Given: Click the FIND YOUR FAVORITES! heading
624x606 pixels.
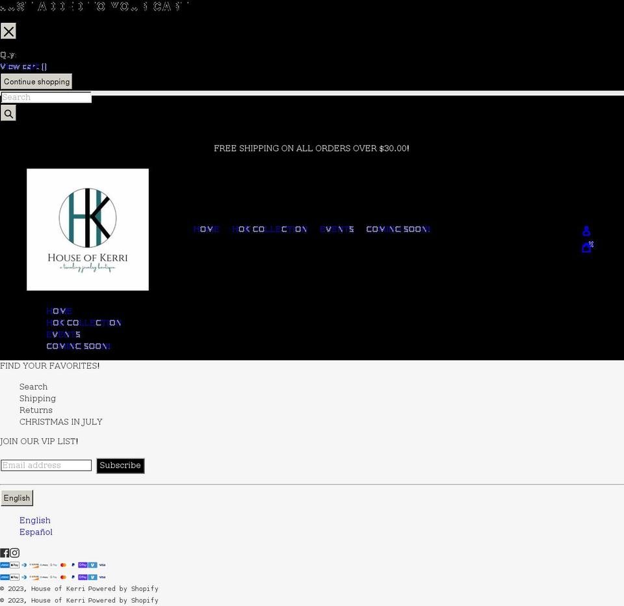Looking at the screenshot, I should point(50,365).
